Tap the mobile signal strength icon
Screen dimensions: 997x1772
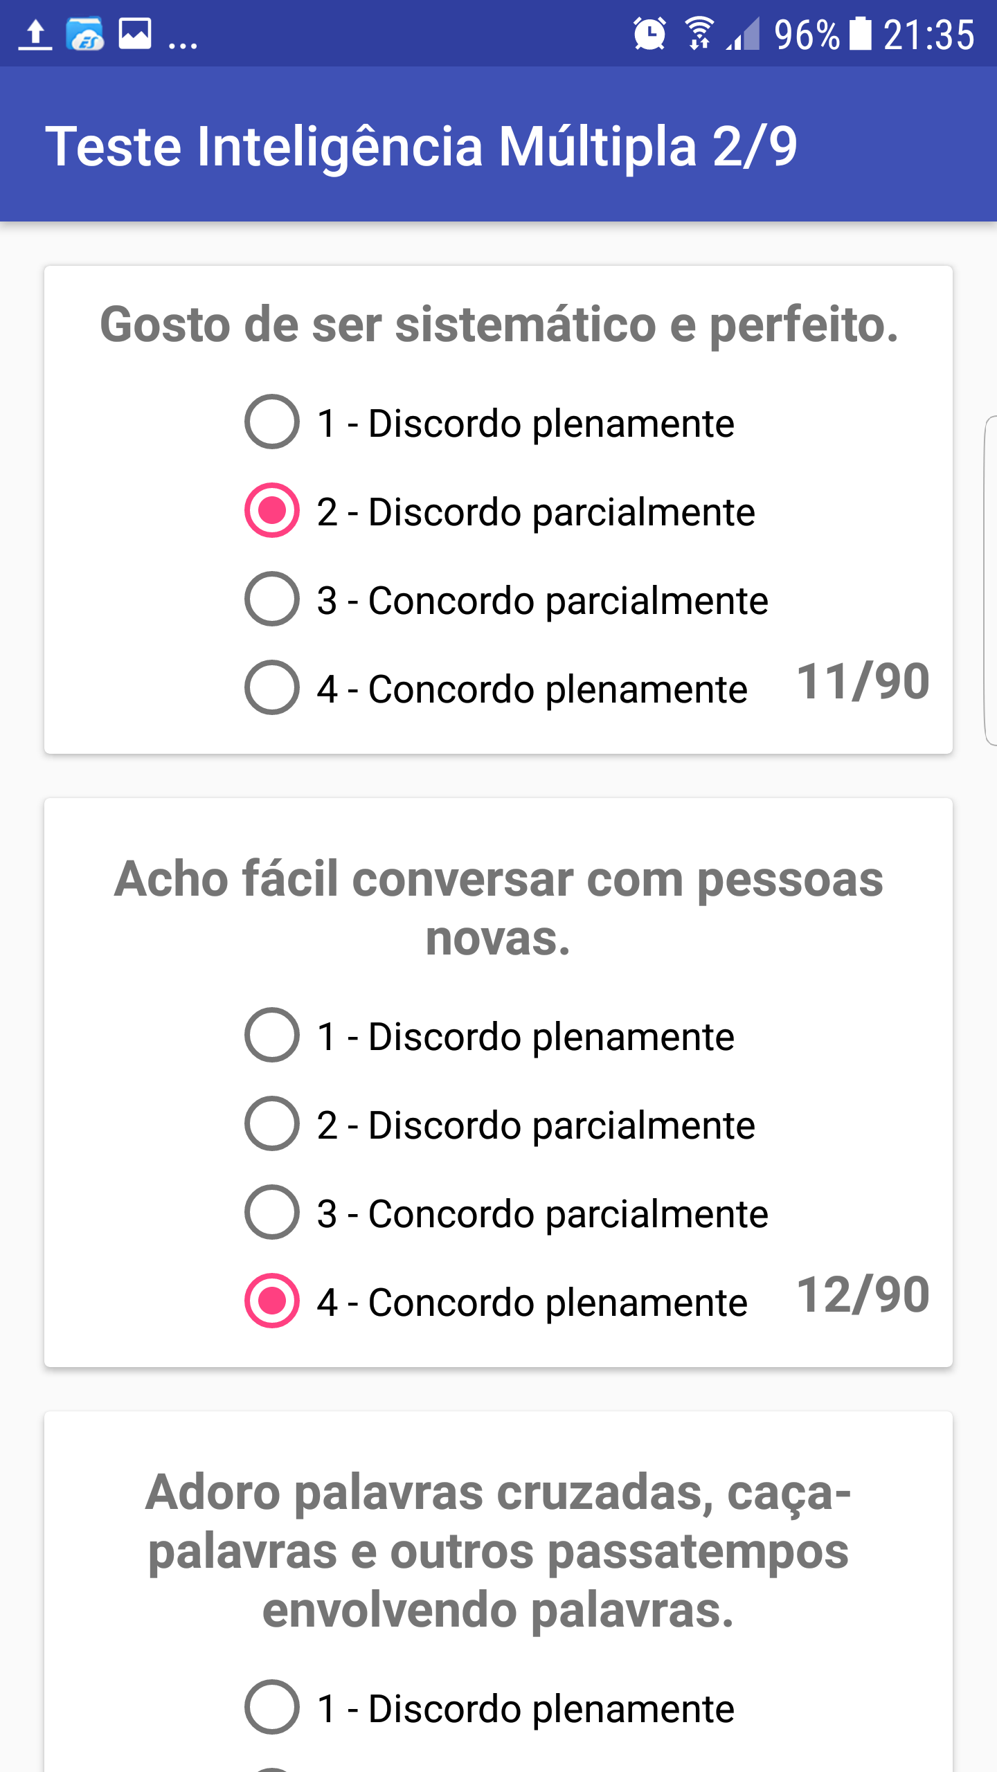point(743,34)
